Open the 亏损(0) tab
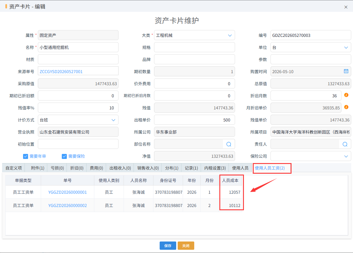353x253 pixels. 57,168
